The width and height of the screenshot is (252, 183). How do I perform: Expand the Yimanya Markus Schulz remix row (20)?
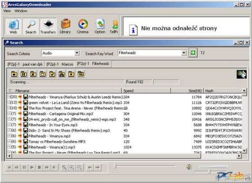(9, 96)
